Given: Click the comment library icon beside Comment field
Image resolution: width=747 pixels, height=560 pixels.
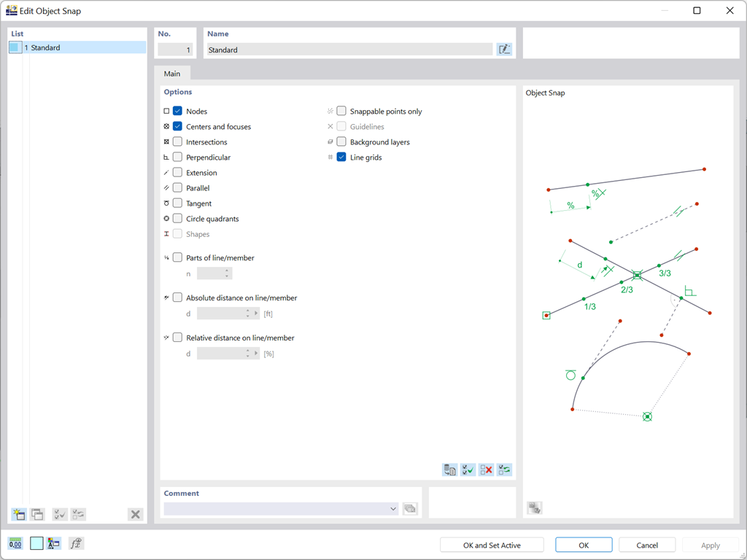Looking at the screenshot, I should coord(410,508).
